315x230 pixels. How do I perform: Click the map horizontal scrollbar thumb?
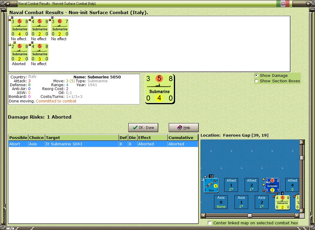tap(250, 216)
